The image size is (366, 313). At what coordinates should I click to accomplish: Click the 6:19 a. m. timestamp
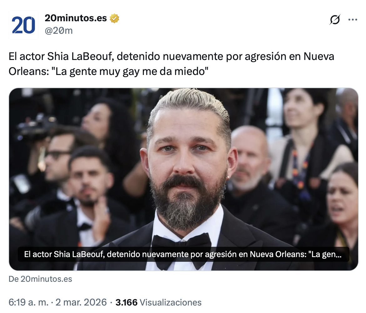click(x=28, y=302)
